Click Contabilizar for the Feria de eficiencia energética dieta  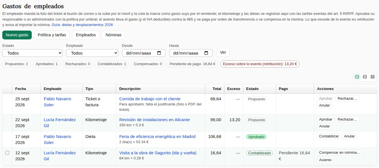pyautogui.click(x=329, y=136)
